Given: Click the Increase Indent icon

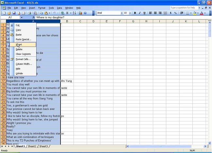Looking at the screenshot, I should (182, 13).
